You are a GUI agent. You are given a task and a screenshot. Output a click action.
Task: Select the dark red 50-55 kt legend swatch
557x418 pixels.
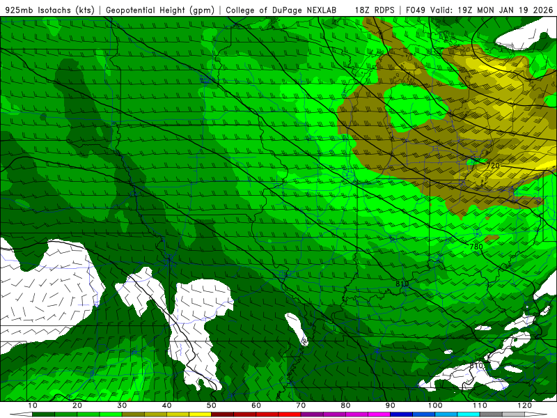222,415
